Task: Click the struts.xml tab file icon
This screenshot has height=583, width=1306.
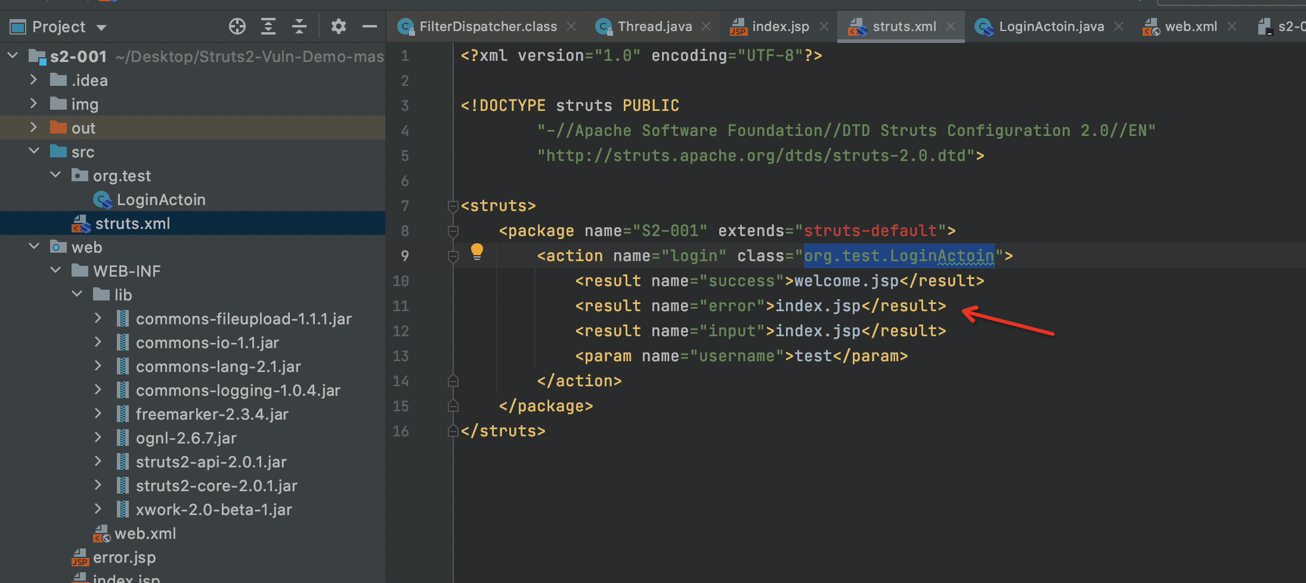Action: (857, 27)
